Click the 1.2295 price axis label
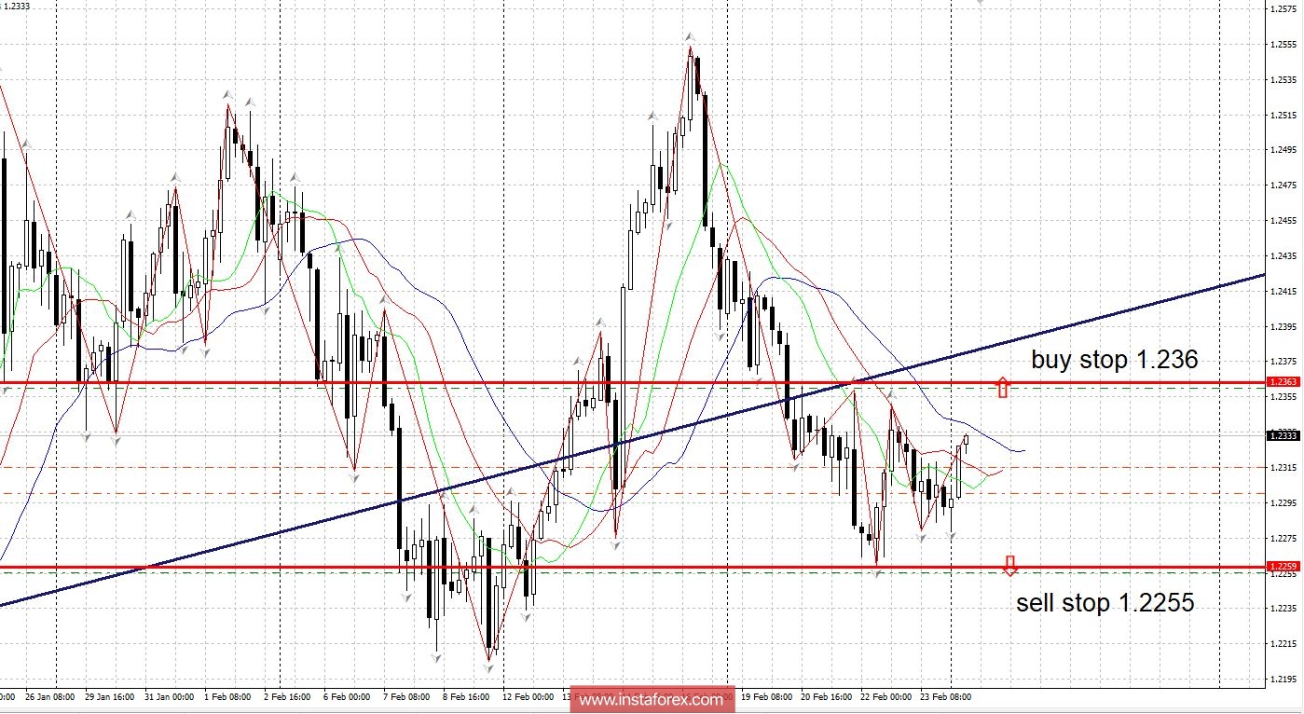The width and height of the screenshot is (1304, 714). [x=1283, y=503]
